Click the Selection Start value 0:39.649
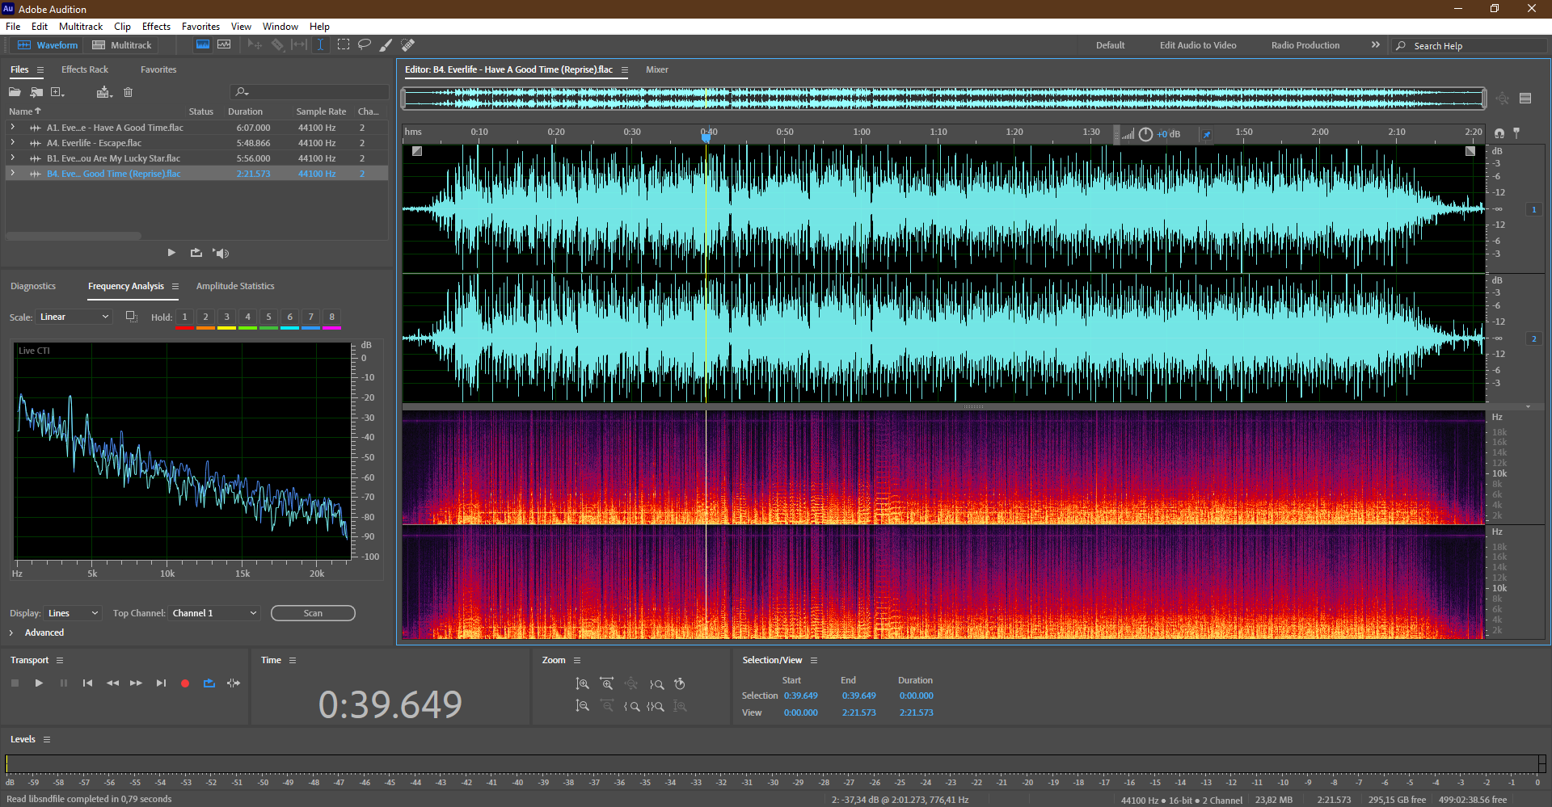The image size is (1552, 807). [800, 696]
